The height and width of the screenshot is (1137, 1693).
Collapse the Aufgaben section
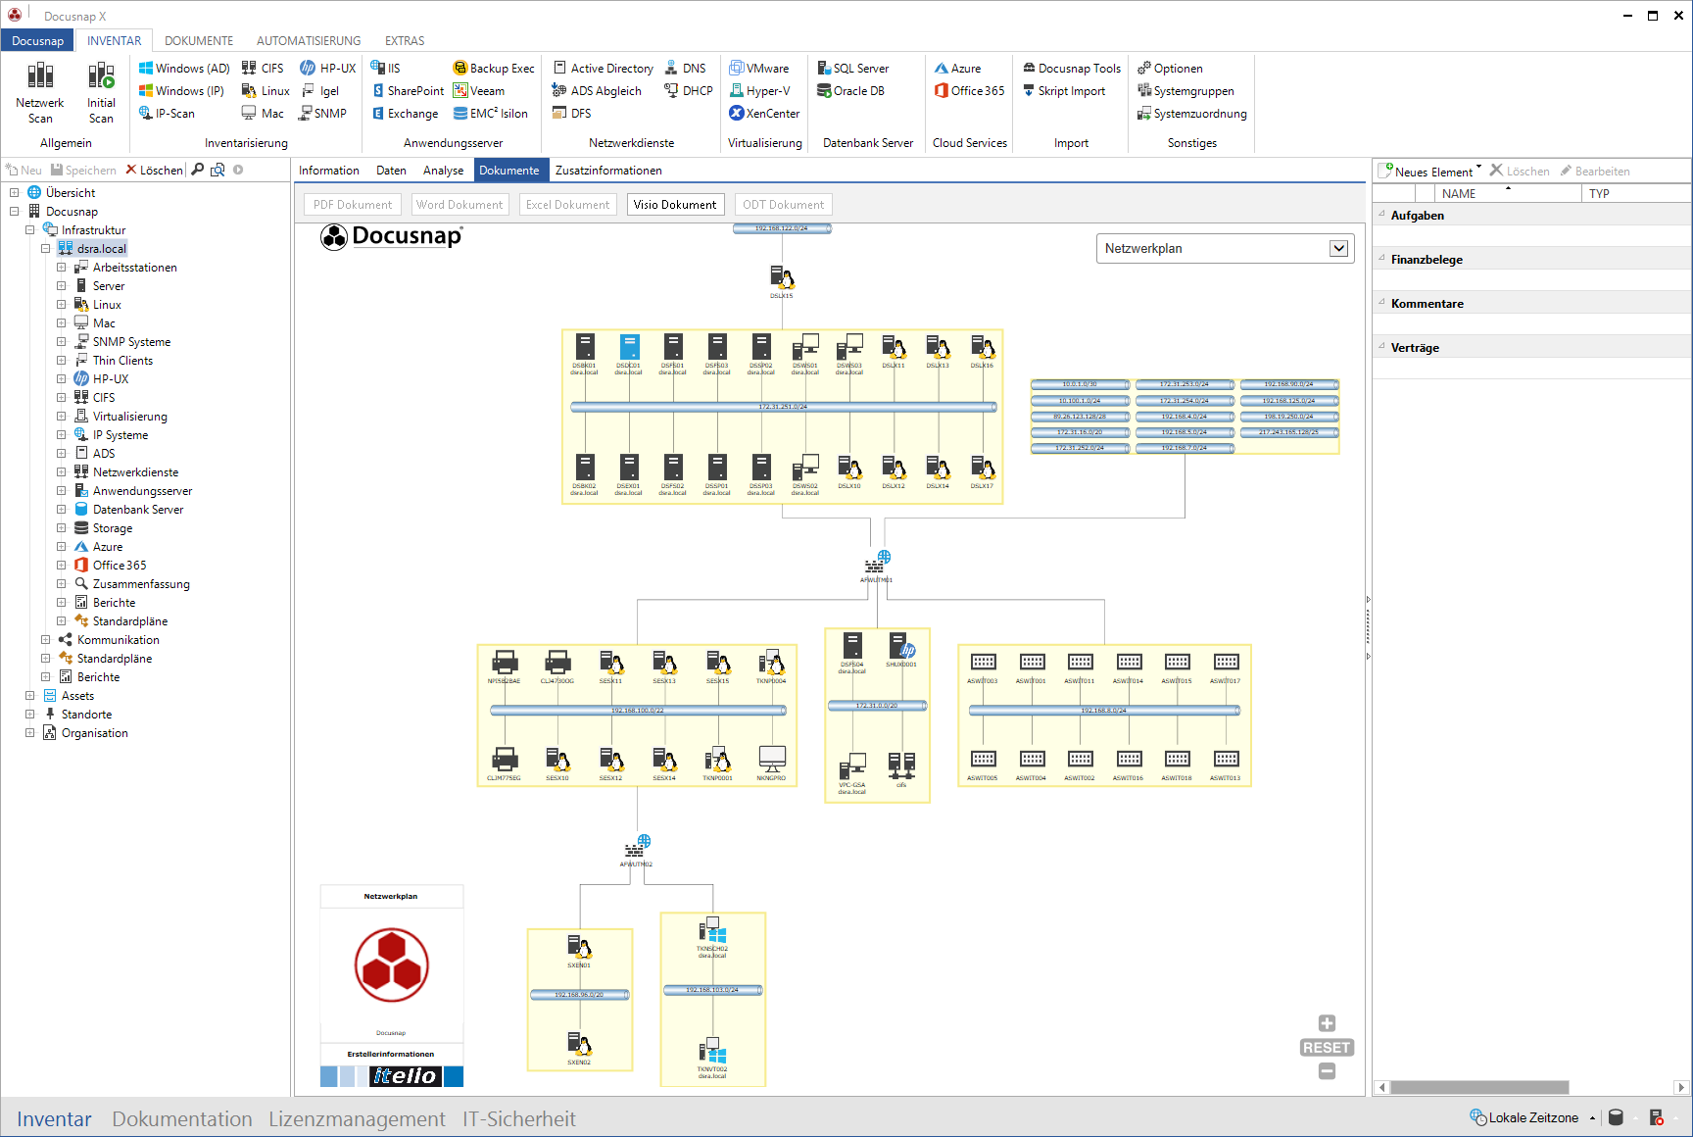1381,215
